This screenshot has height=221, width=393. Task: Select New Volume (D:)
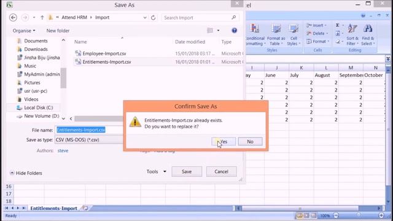(x=38, y=116)
